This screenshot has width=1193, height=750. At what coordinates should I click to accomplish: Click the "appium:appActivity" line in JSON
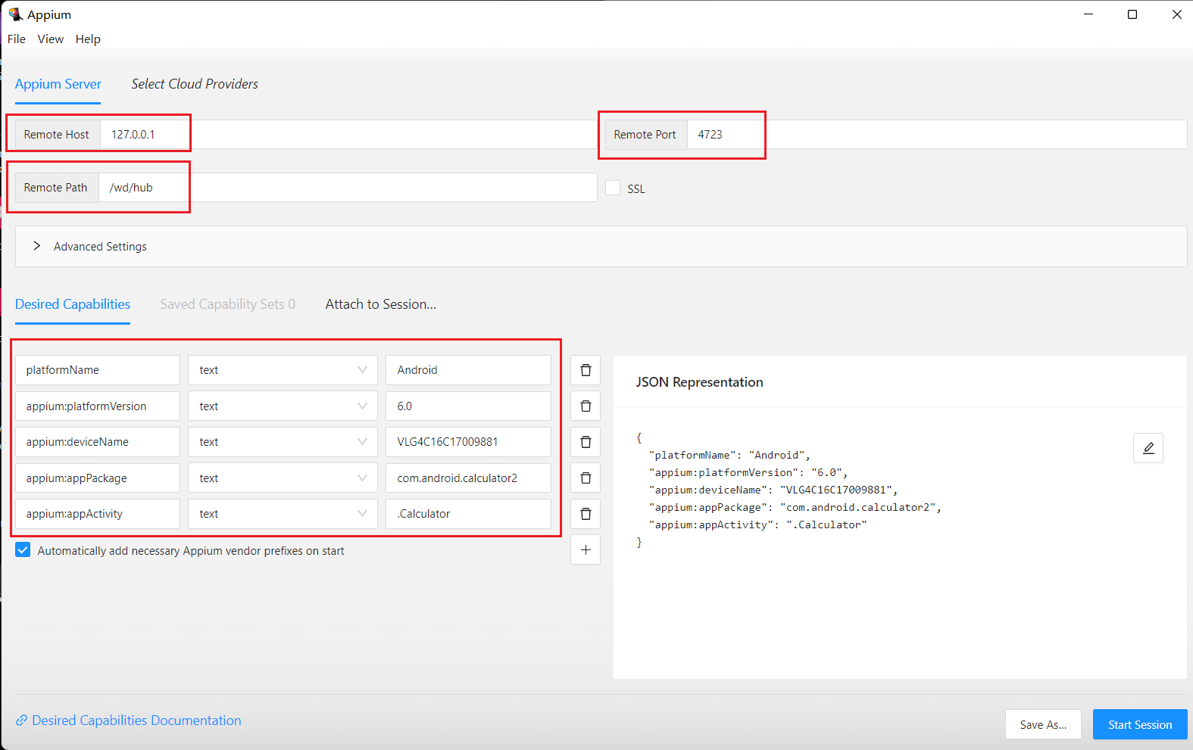click(x=757, y=524)
